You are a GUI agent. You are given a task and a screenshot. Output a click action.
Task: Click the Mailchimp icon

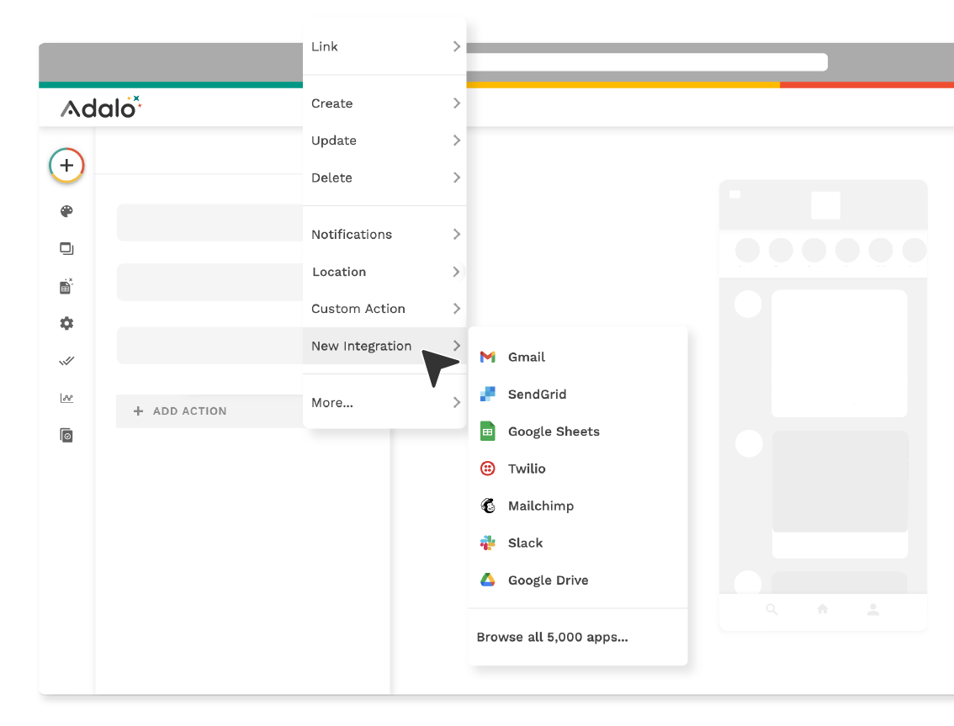click(x=488, y=505)
